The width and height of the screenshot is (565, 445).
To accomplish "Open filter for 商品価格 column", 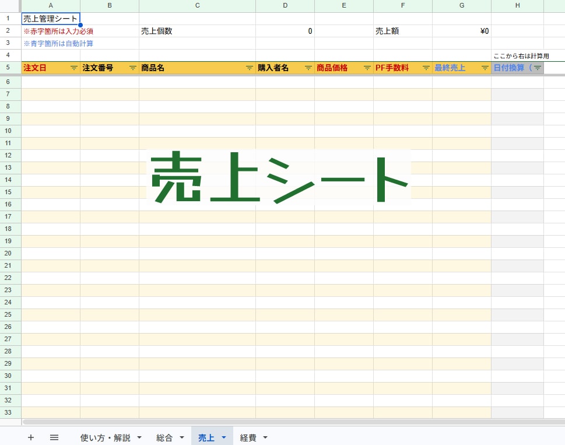I will [367, 68].
